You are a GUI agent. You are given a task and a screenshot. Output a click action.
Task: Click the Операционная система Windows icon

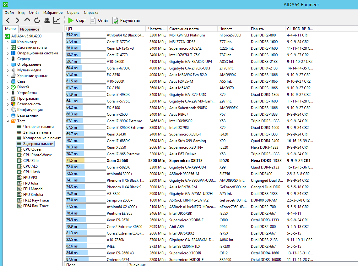click(13, 53)
